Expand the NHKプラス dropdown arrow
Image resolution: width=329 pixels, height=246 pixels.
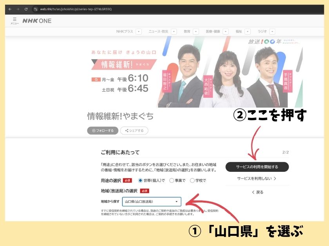click(139, 32)
